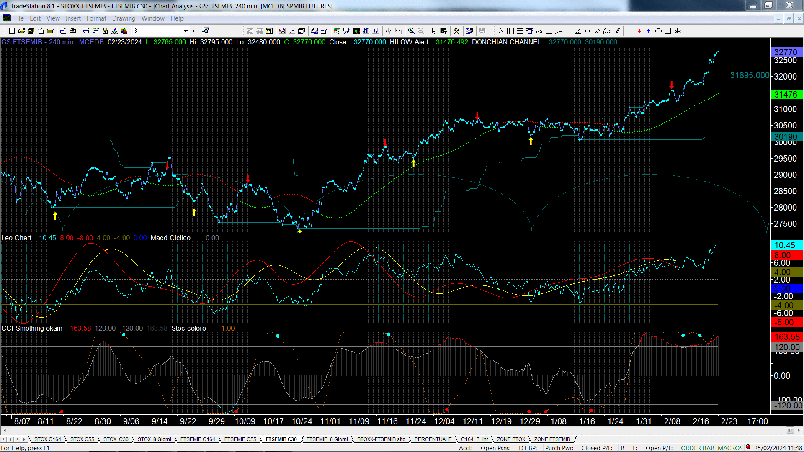Switch to the ZONE STOX tab
Screen dimensions: 804x452
click(511, 439)
